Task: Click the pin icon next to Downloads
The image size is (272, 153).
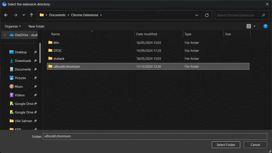Action: tap(35, 61)
